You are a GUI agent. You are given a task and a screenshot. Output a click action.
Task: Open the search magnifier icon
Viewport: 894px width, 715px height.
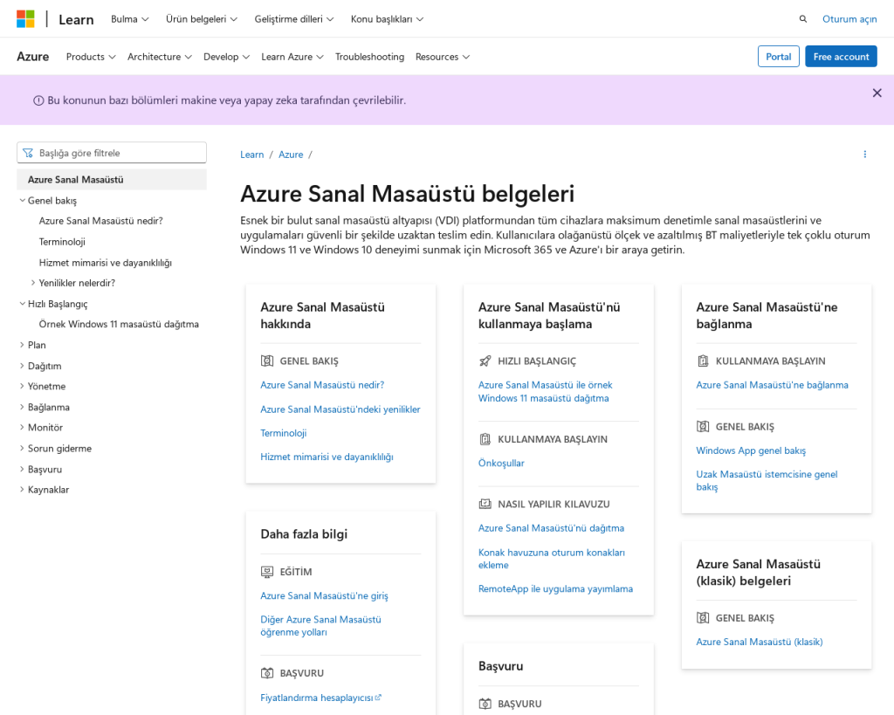click(803, 19)
